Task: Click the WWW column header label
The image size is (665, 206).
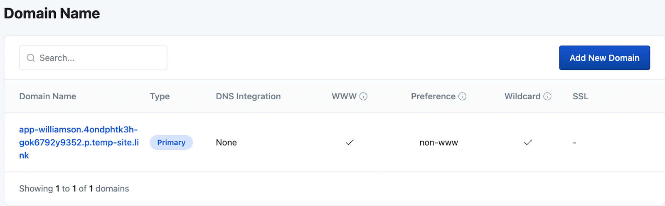Action: [x=344, y=96]
